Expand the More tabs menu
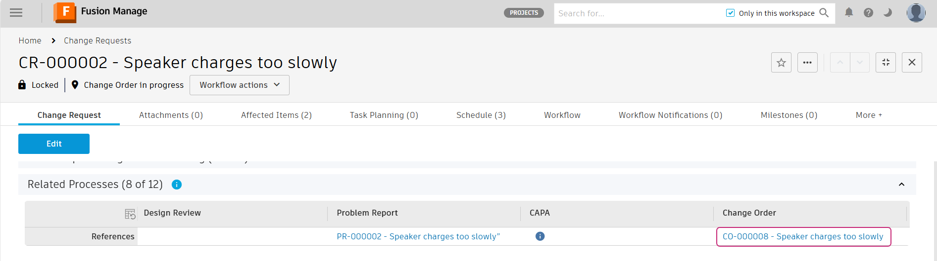The width and height of the screenshot is (937, 261). click(869, 115)
